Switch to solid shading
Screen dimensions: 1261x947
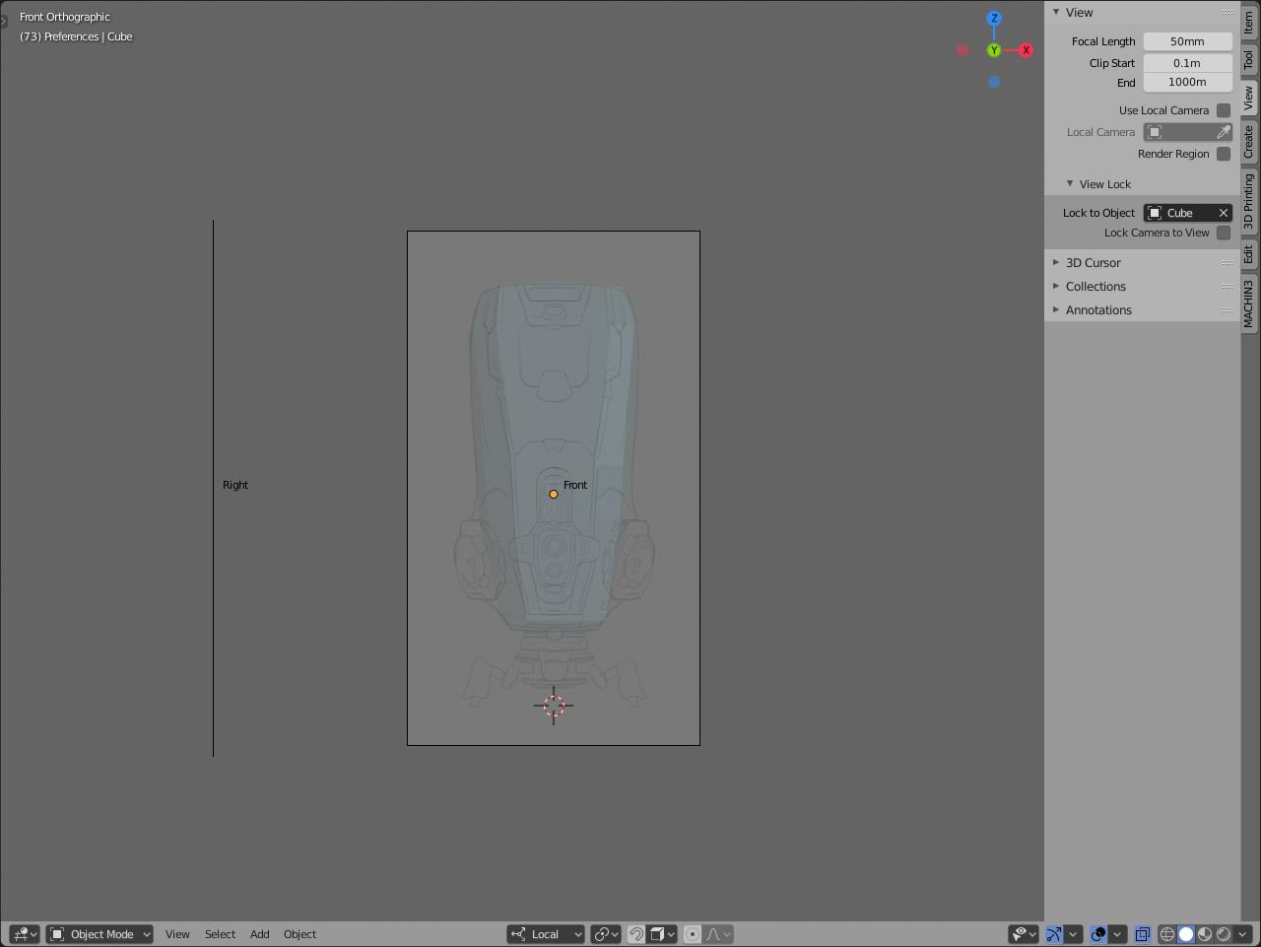coord(1186,934)
